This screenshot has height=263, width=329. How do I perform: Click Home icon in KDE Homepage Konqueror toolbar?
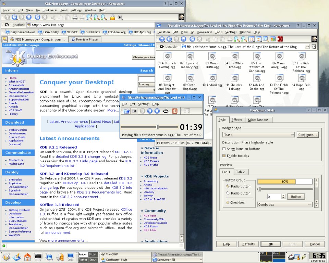coord(29,17)
